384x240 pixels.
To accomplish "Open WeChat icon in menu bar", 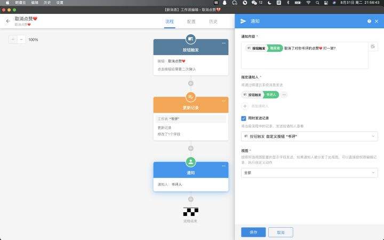I will click(x=254, y=3).
